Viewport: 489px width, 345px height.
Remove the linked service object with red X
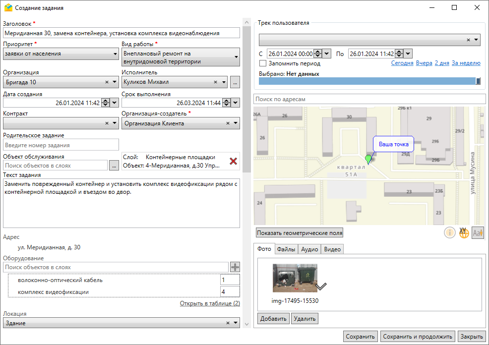pos(233,161)
